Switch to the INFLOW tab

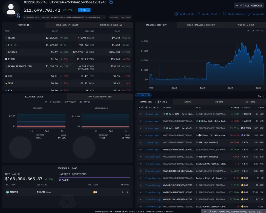point(219,102)
